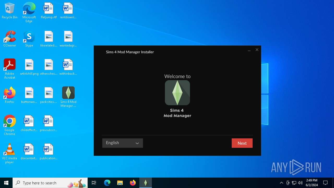Viewport: 334px width, 188px height.
Task: Open Task View on the taskbar
Action: tap(94, 183)
